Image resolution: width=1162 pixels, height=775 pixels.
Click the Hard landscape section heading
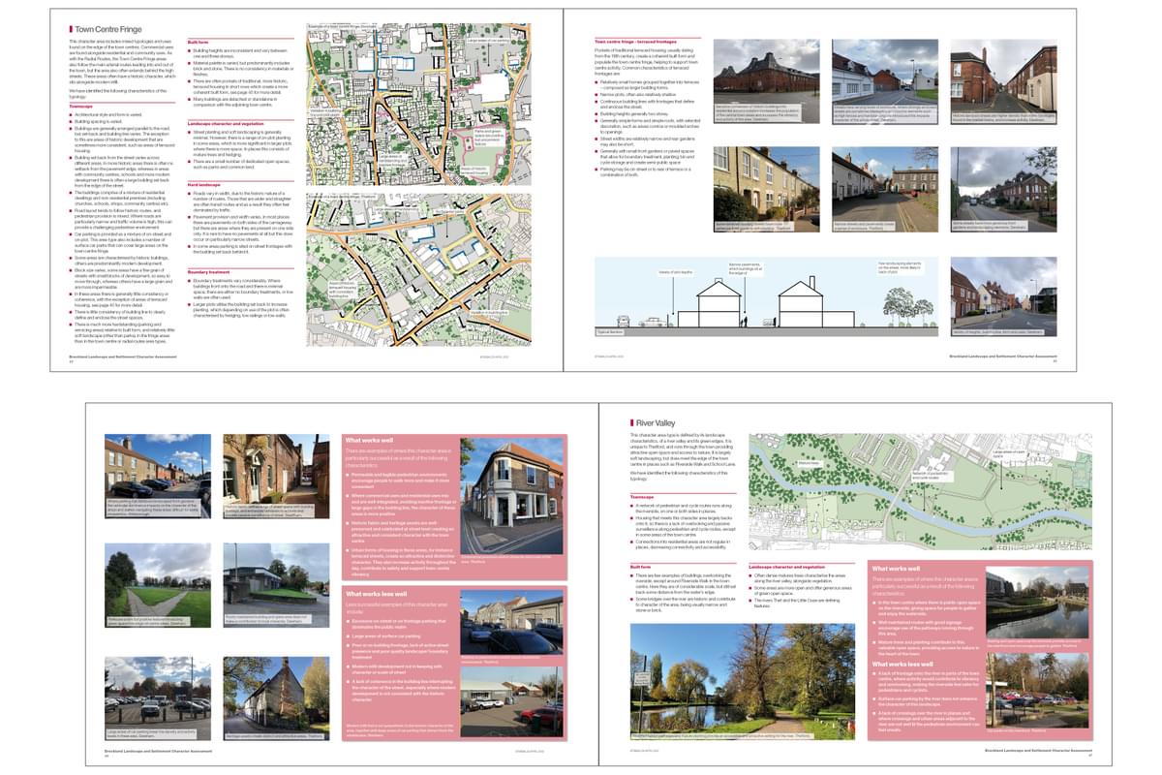click(206, 184)
